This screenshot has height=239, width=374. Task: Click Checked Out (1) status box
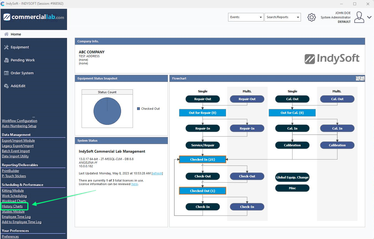[x=202, y=191]
